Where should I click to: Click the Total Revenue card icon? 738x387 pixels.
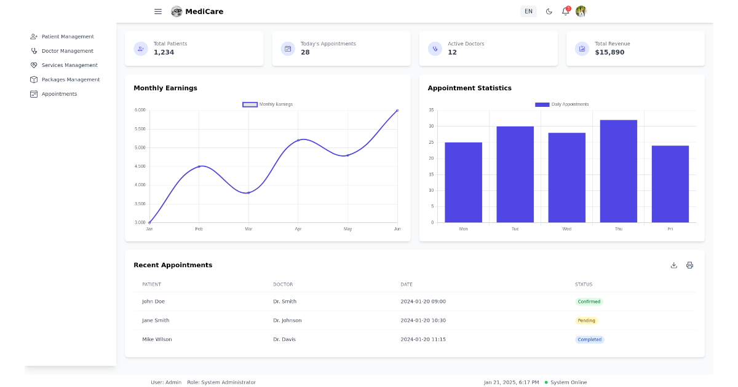pos(581,49)
